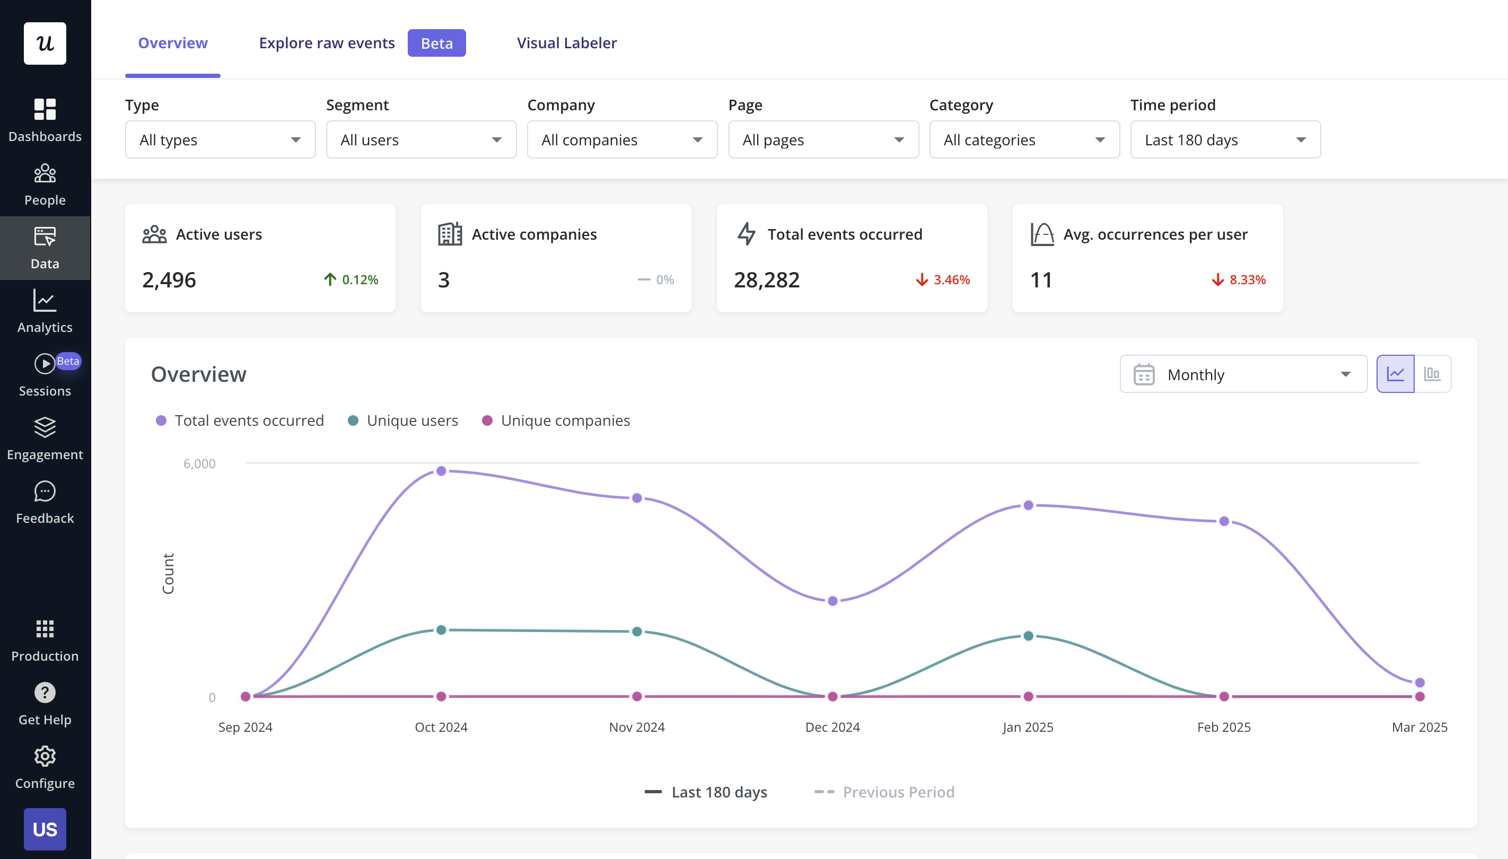Switch to line chart view
This screenshot has height=859, width=1508.
coord(1395,373)
